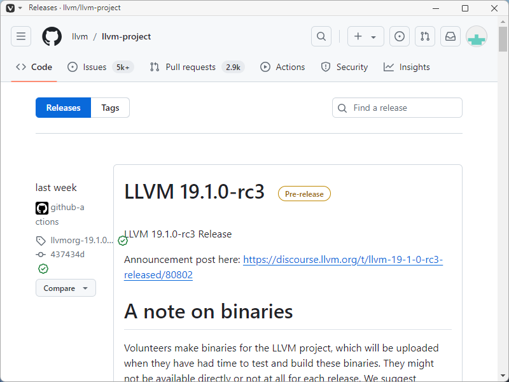Open the search magnifier button
Image resolution: width=509 pixels, height=382 pixels.
click(321, 36)
